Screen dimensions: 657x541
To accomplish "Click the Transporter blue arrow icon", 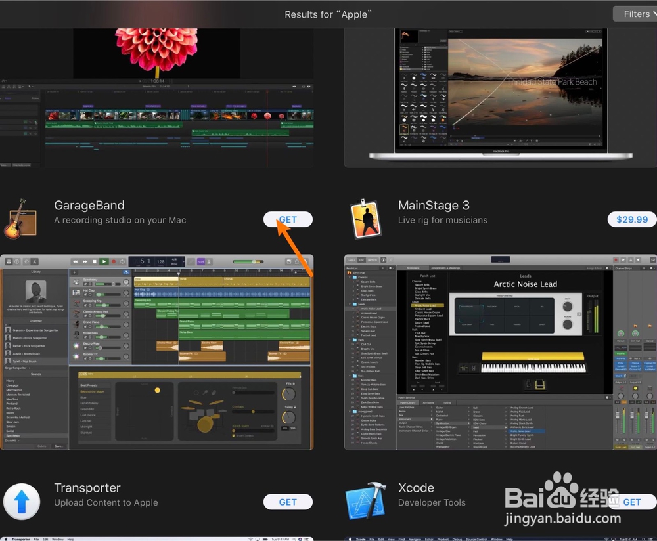I will (22, 502).
